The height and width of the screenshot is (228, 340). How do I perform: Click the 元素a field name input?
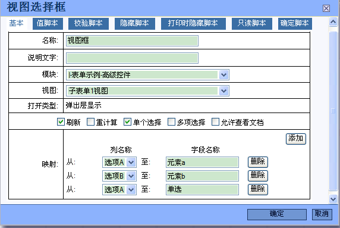(x=202, y=162)
